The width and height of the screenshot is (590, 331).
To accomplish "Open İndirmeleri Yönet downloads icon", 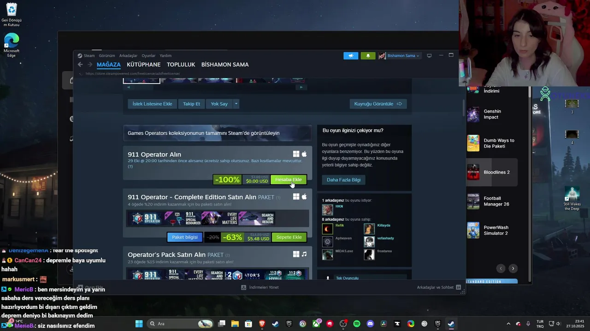I will pyautogui.click(x=244, y=287).
